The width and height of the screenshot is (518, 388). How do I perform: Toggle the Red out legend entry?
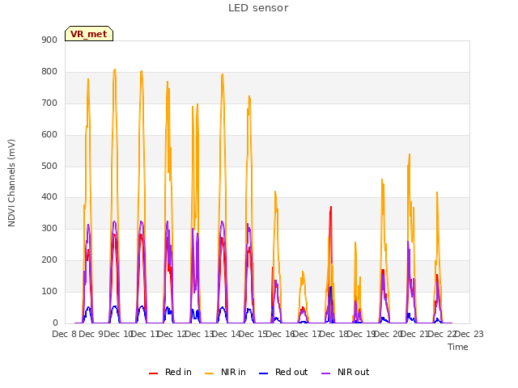283,372
